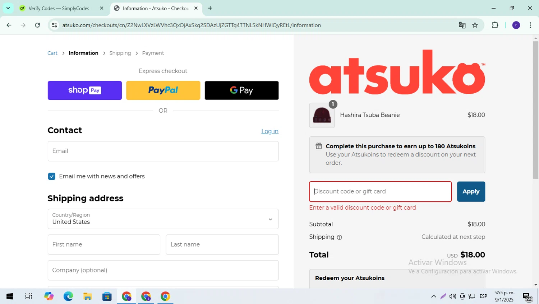Focus the Discount code or gift card field
This screenshot has height=304, width=539.
[381, 192]
